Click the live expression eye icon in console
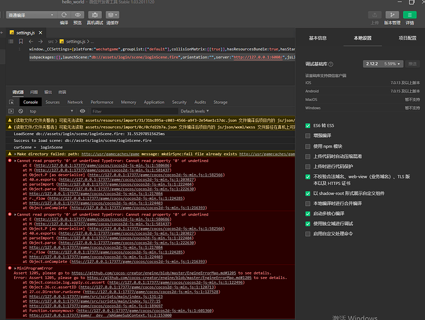Image resolution: width=425 pixels, height=320 pixels. pos(83,111)
